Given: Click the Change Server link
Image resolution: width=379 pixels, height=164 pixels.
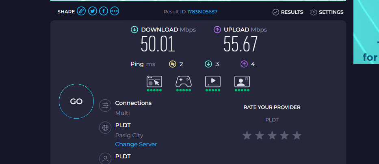Looking at the screenshot, I should (136, 144).
